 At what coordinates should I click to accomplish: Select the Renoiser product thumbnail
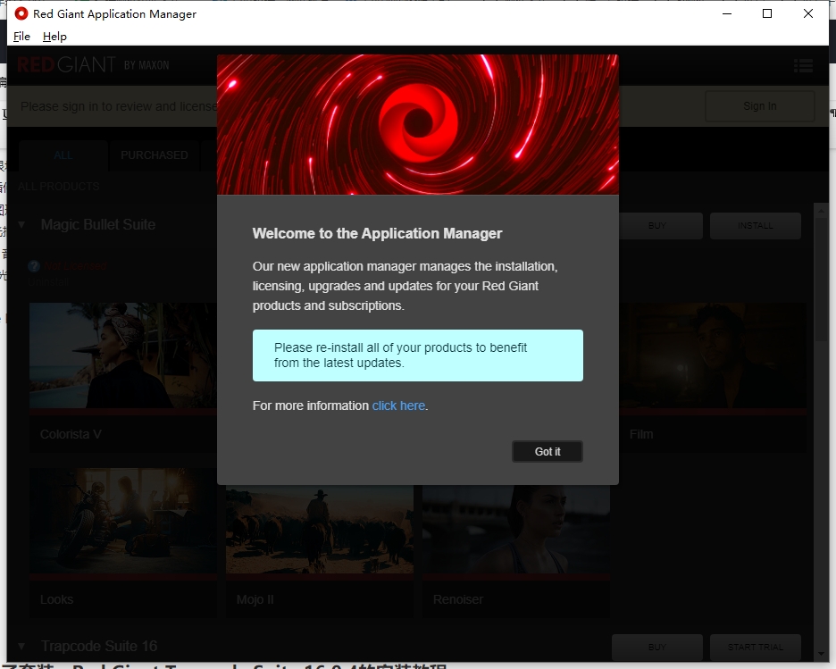pos(516,529)
